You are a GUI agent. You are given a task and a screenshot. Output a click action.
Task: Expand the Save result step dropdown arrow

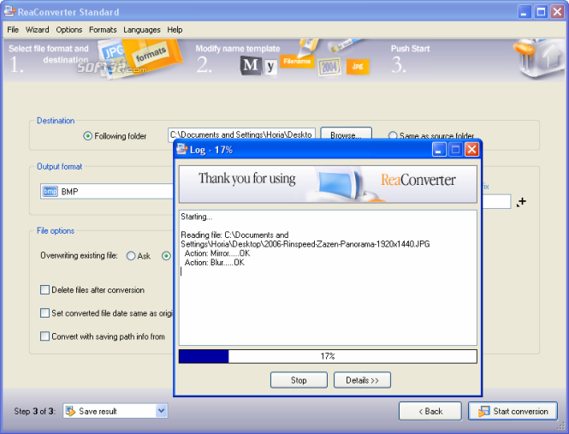coord(161,411)
